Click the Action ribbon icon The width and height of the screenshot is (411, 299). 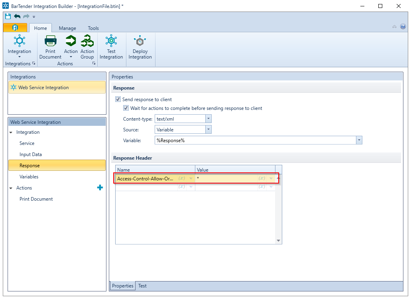point(71,41)
